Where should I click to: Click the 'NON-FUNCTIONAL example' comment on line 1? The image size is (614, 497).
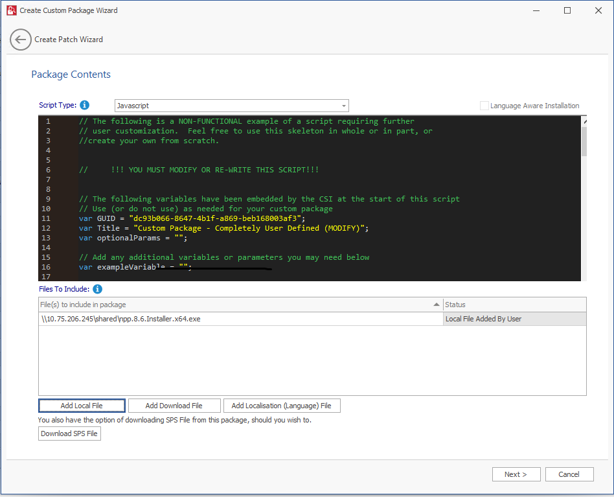[246, 121]
